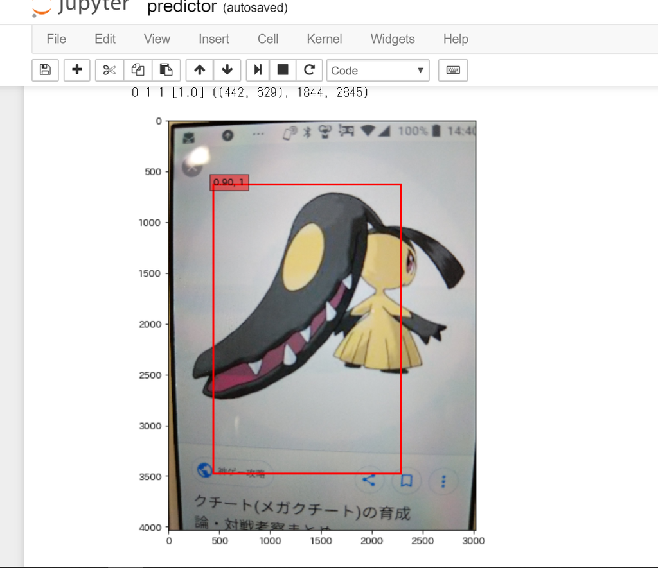Open the View menu

point(157,39)
